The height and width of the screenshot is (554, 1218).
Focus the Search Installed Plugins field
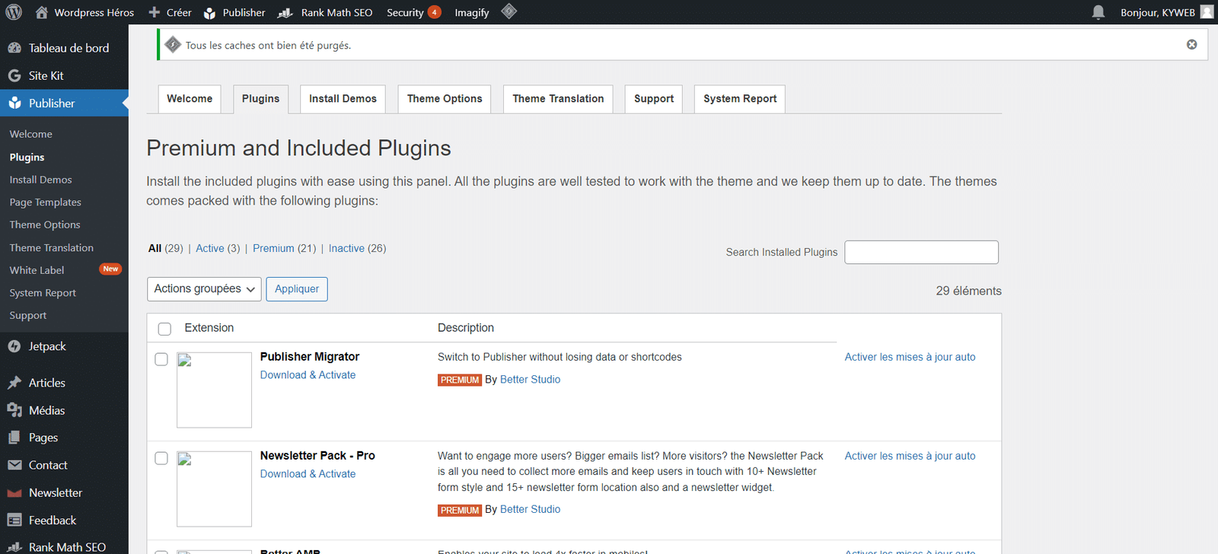click(921, 252)
